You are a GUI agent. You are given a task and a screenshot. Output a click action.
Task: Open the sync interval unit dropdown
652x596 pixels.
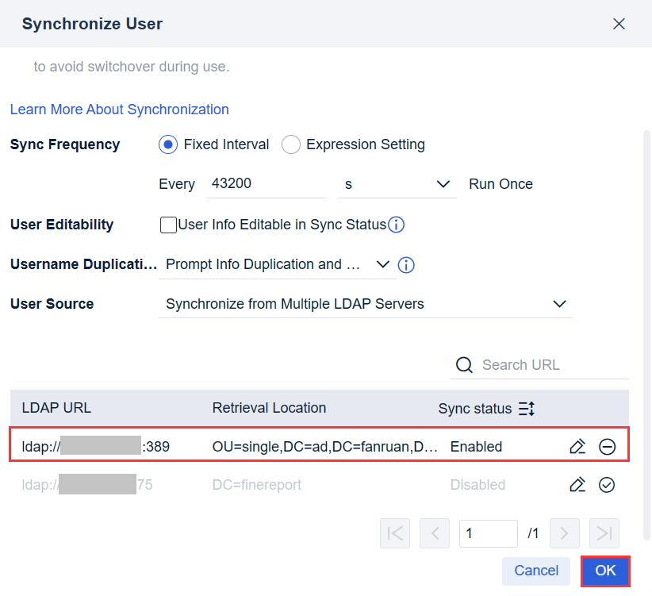click(443, 183)
